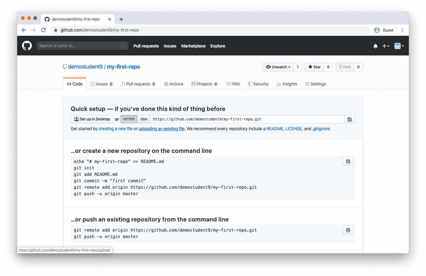Open the watchers count of 1
Viewport: 426px width, 276px height.
pyautogui.click(x=297, y=67)
